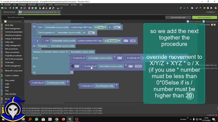The height and width of the screenshot is (122, 218).
Task: Open comparison operator dropdown before 200
Action: 126,41
